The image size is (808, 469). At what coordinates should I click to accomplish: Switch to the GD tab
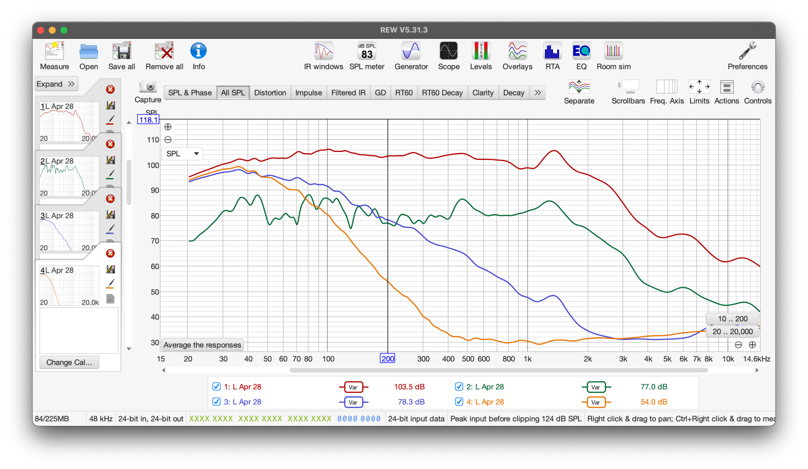pos(380,93)
